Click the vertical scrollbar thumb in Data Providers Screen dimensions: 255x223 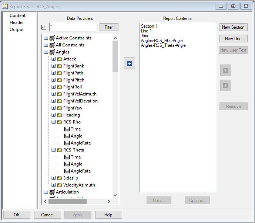[x=115, y=56]
